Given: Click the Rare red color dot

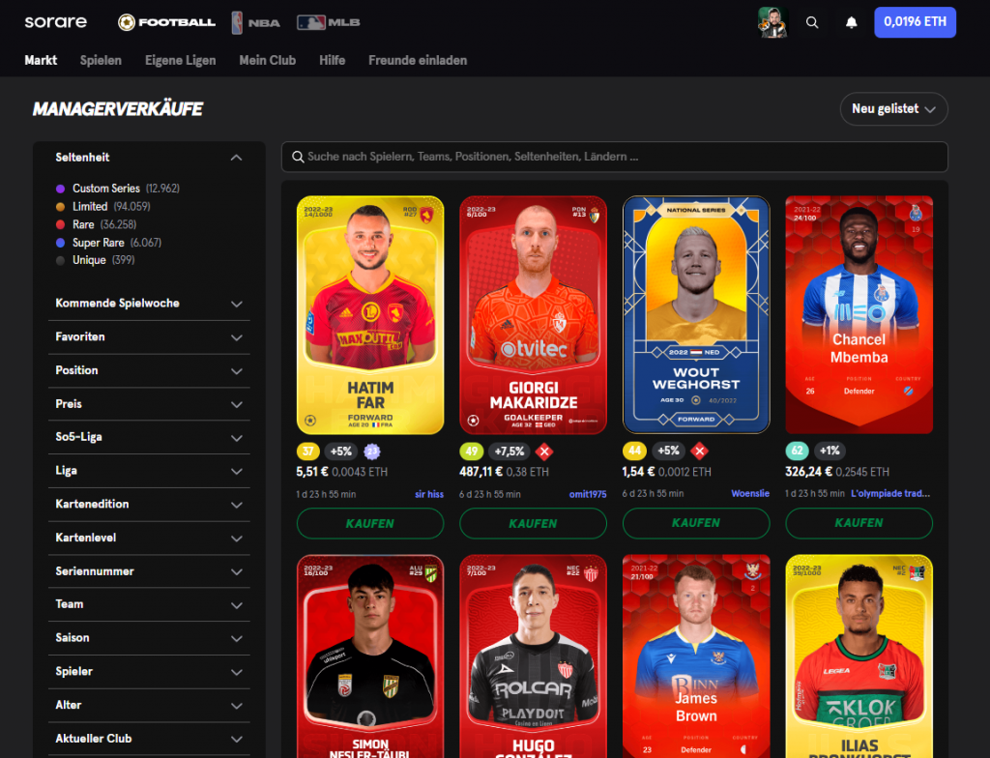Looking at the screenshot, I should point(61,225).
